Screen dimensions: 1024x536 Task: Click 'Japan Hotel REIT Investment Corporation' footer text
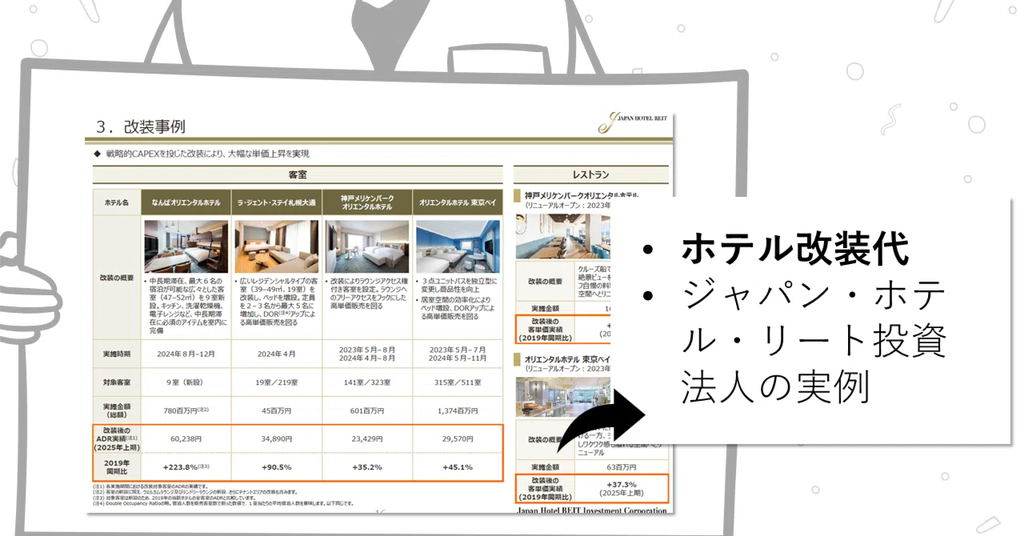[592, 510]
